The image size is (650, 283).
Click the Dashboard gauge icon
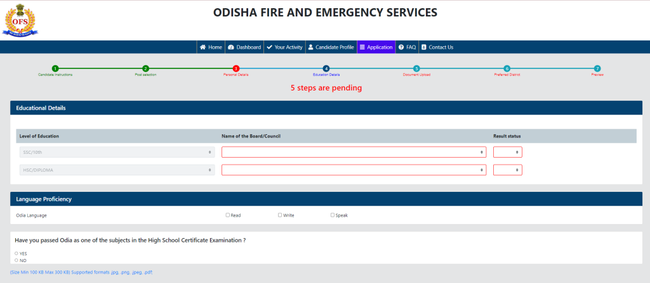[x=231, y=47]
